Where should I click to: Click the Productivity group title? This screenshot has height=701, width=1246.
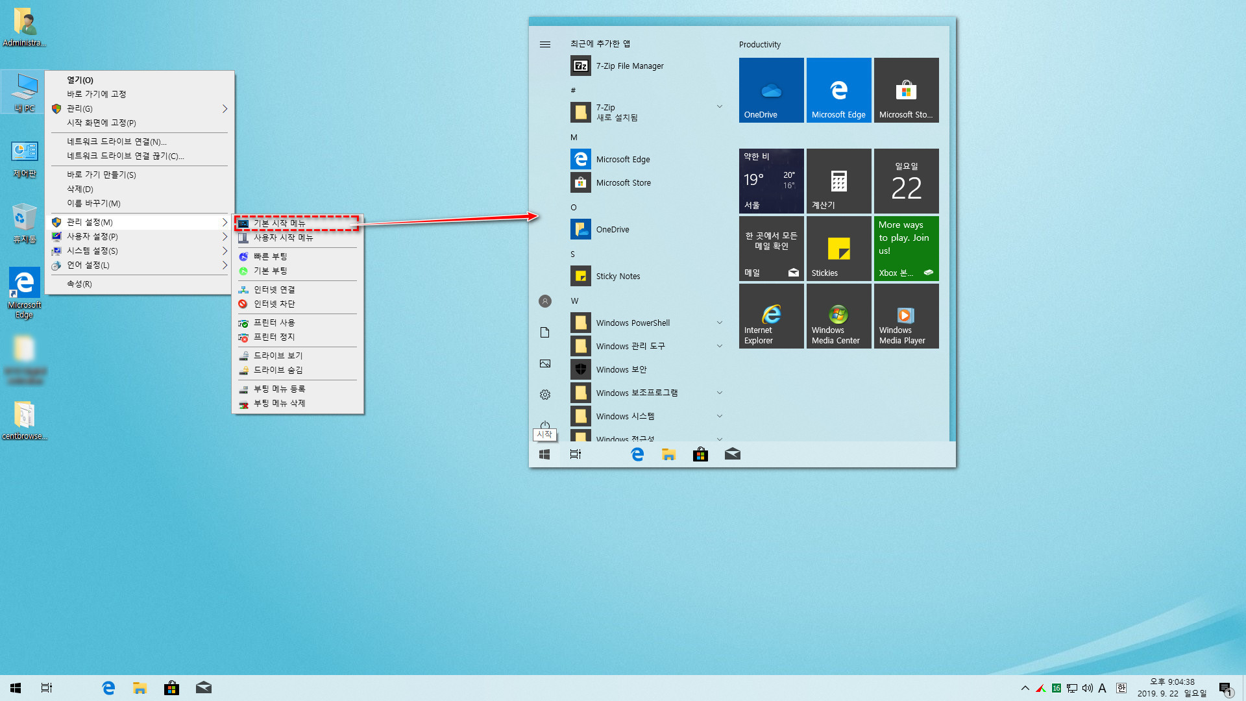point(759,44)
